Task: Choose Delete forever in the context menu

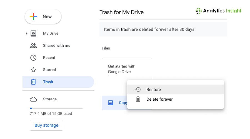Action: (159, 99)
